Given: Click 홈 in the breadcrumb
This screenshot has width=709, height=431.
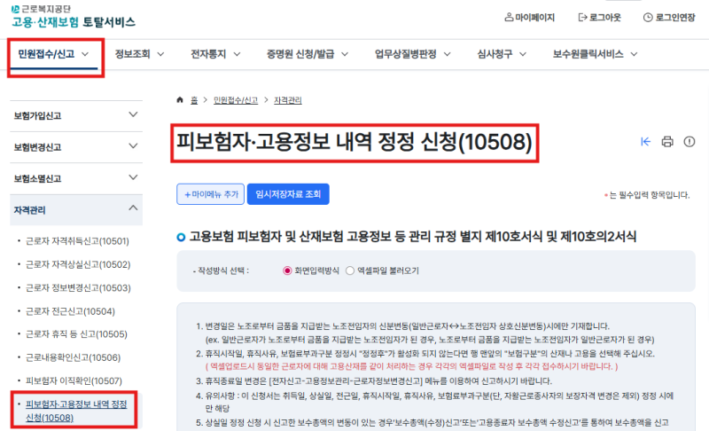Looking at the screenshot, I should tap(194, 100).
